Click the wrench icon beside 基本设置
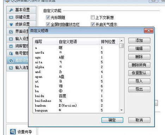 [11, 10]
